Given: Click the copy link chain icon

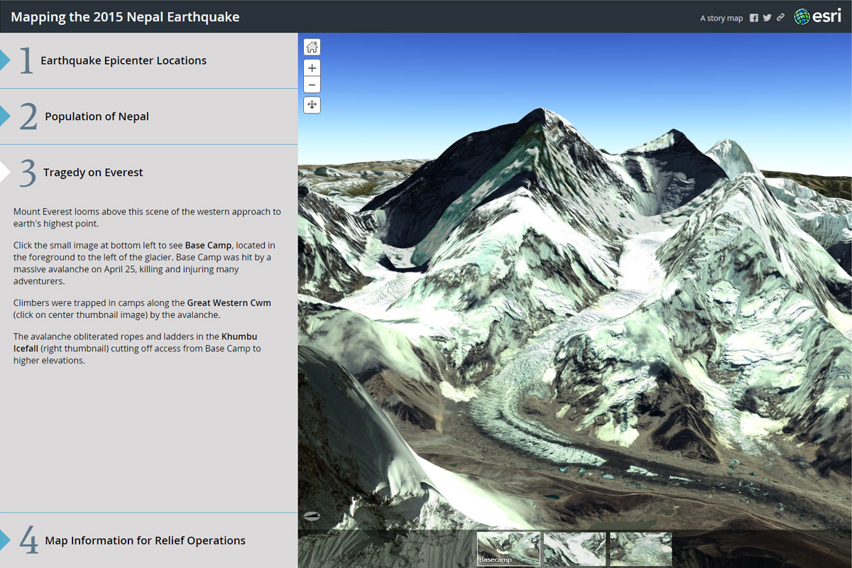Looking at the screenshot, I should (780, 18).
